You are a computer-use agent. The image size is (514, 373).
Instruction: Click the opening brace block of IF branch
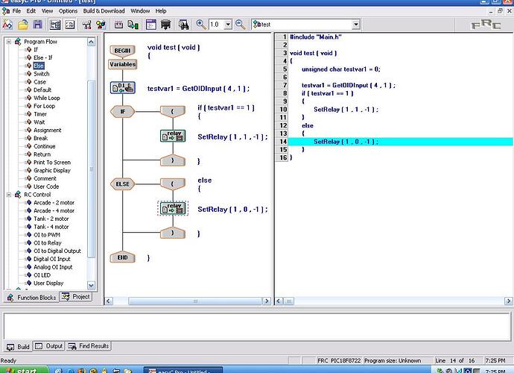[x=172, y=111]
